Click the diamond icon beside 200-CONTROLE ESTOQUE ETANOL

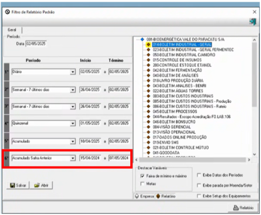tap(148, 65)
